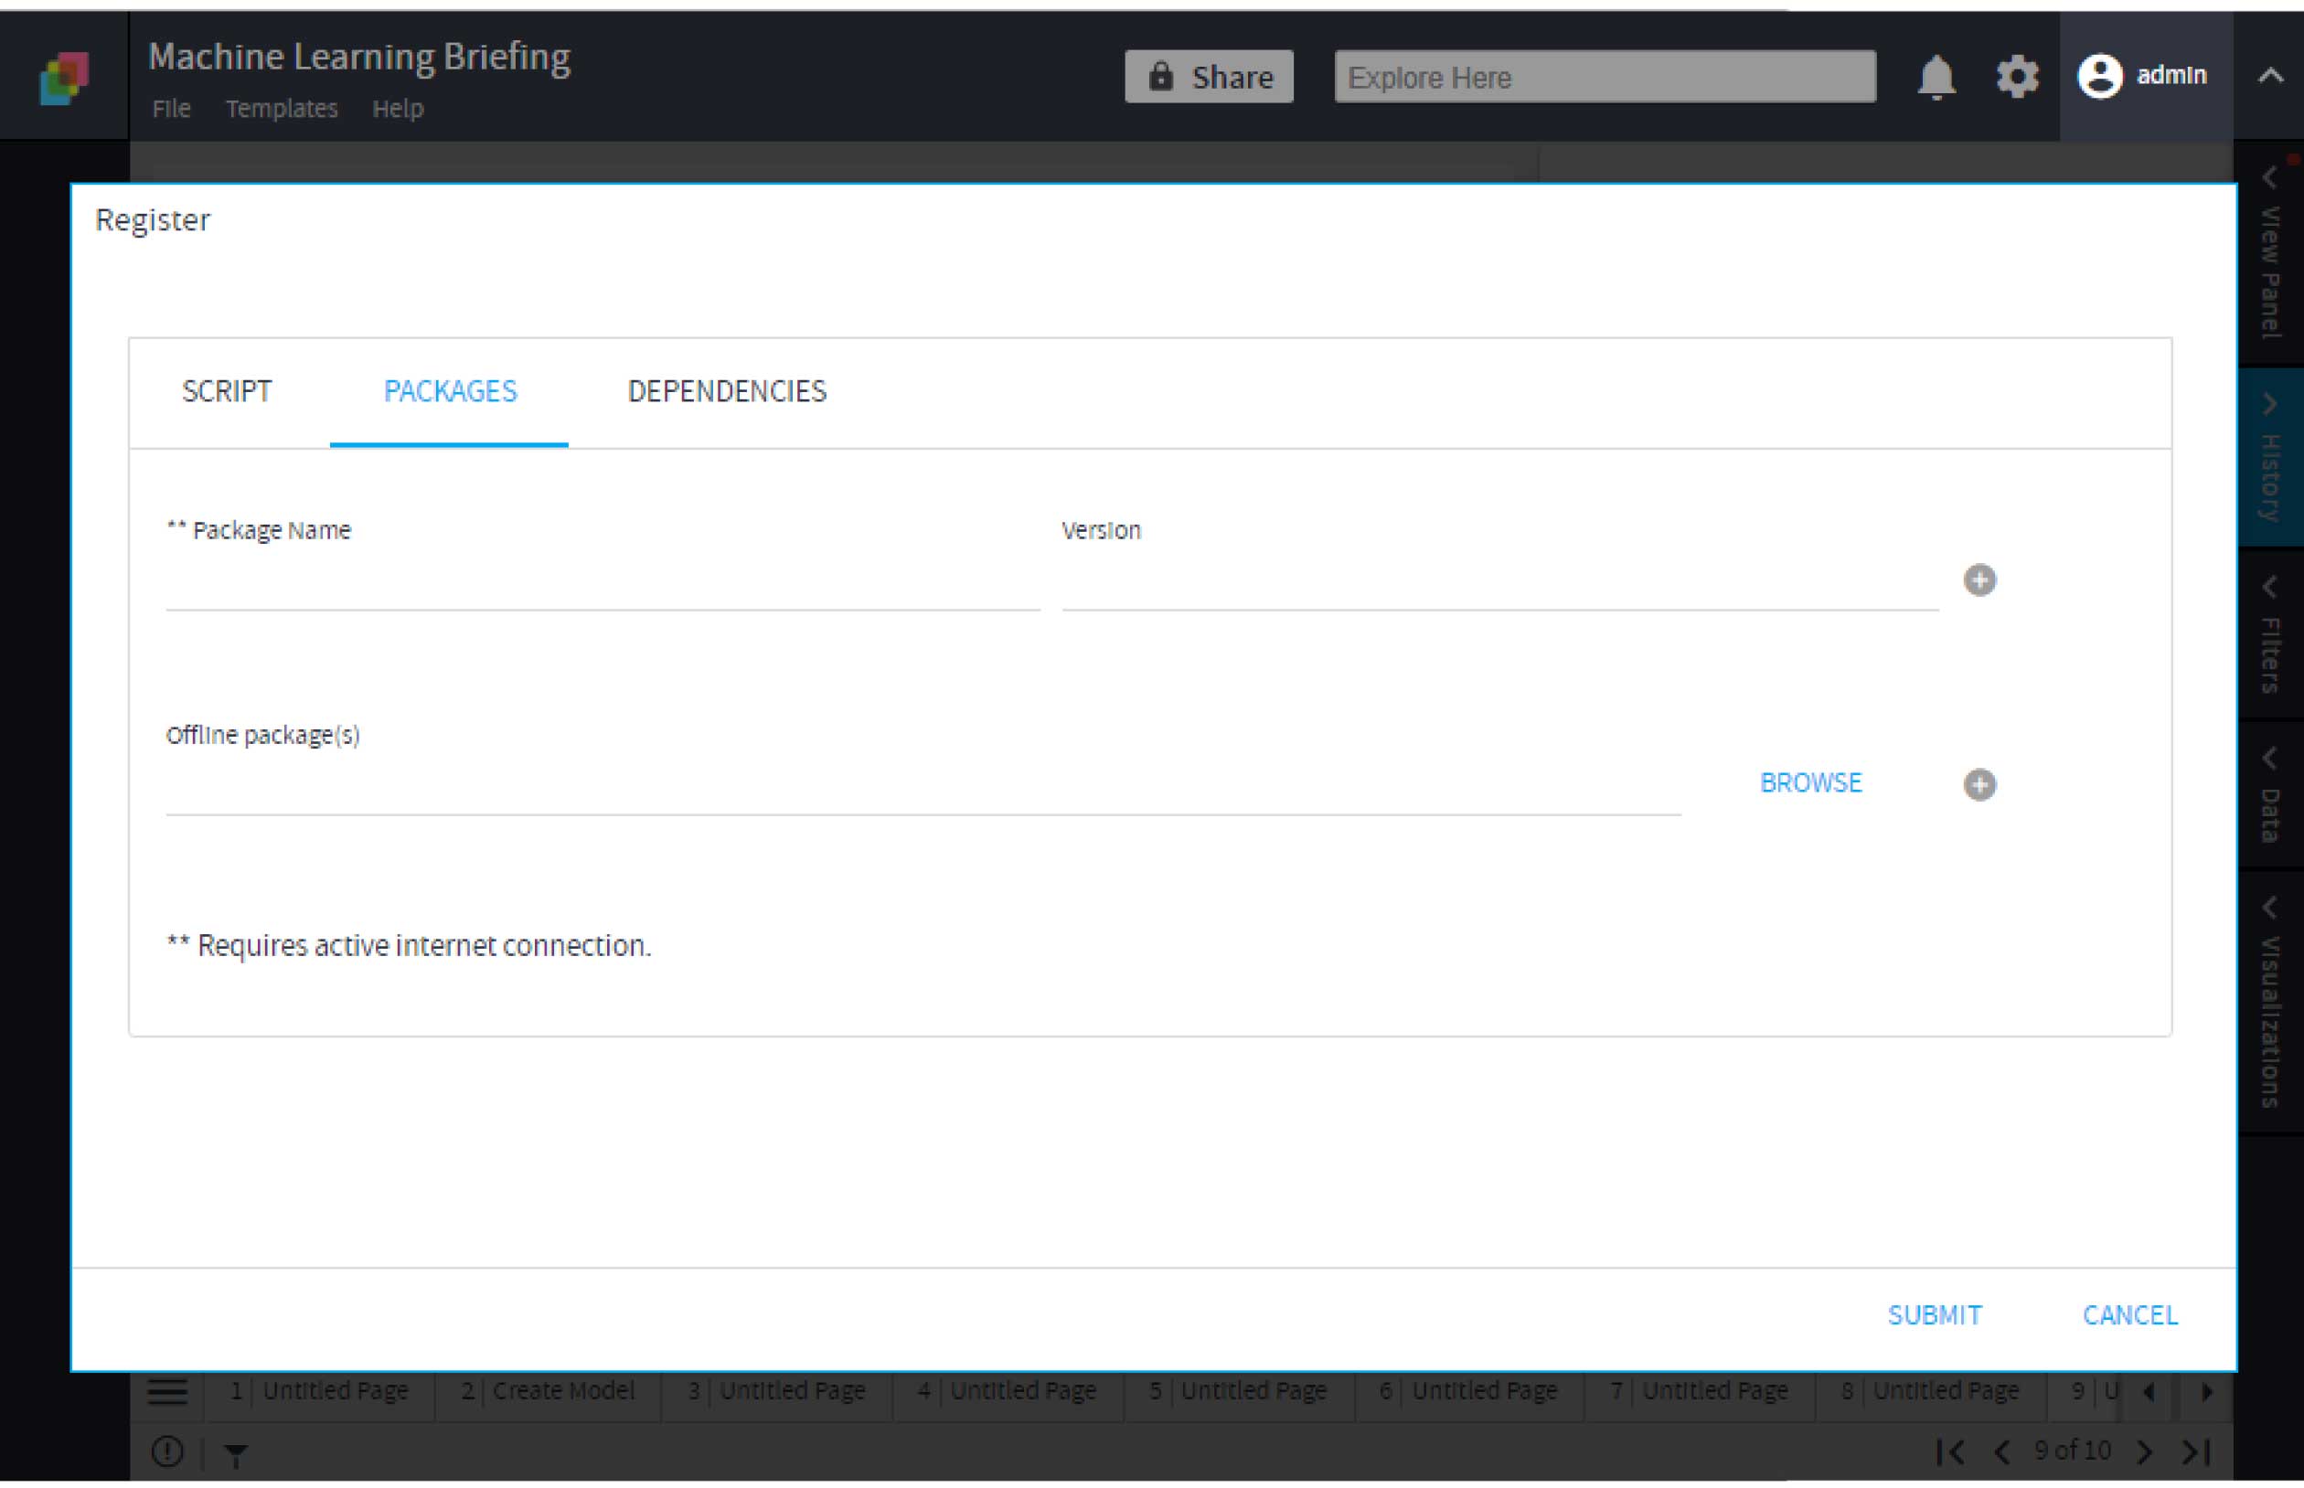
Task: Open page tab 4 Untitled Page
Action: pos(1007,1390)
